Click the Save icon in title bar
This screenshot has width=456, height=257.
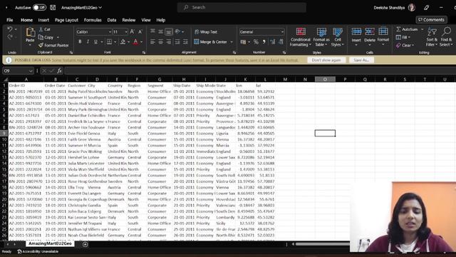click(53, 8)
